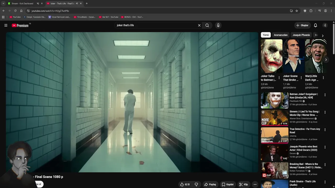Open options for Joker Scene That Broke short

click(301, 78)
